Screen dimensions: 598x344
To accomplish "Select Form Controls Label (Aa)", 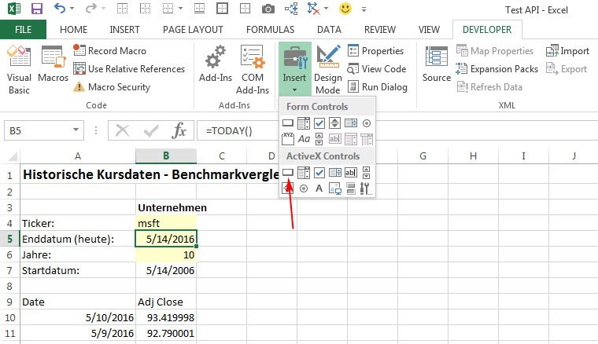I will 304,139.
